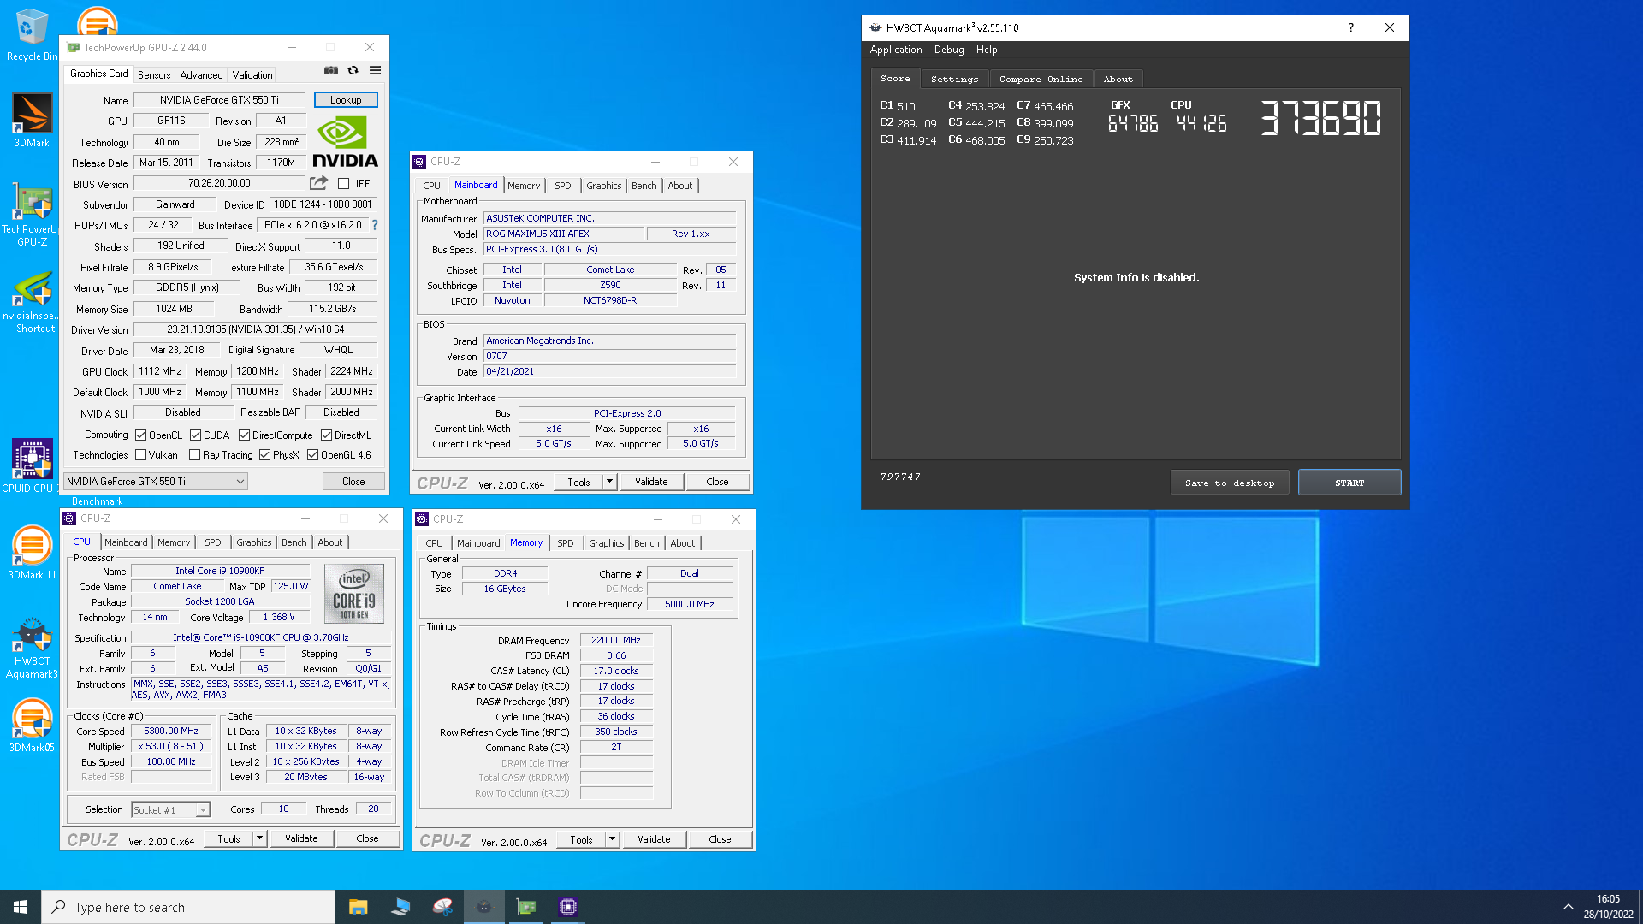
Task: Toggle PhysX checkbox
Action: pos(265,454)
